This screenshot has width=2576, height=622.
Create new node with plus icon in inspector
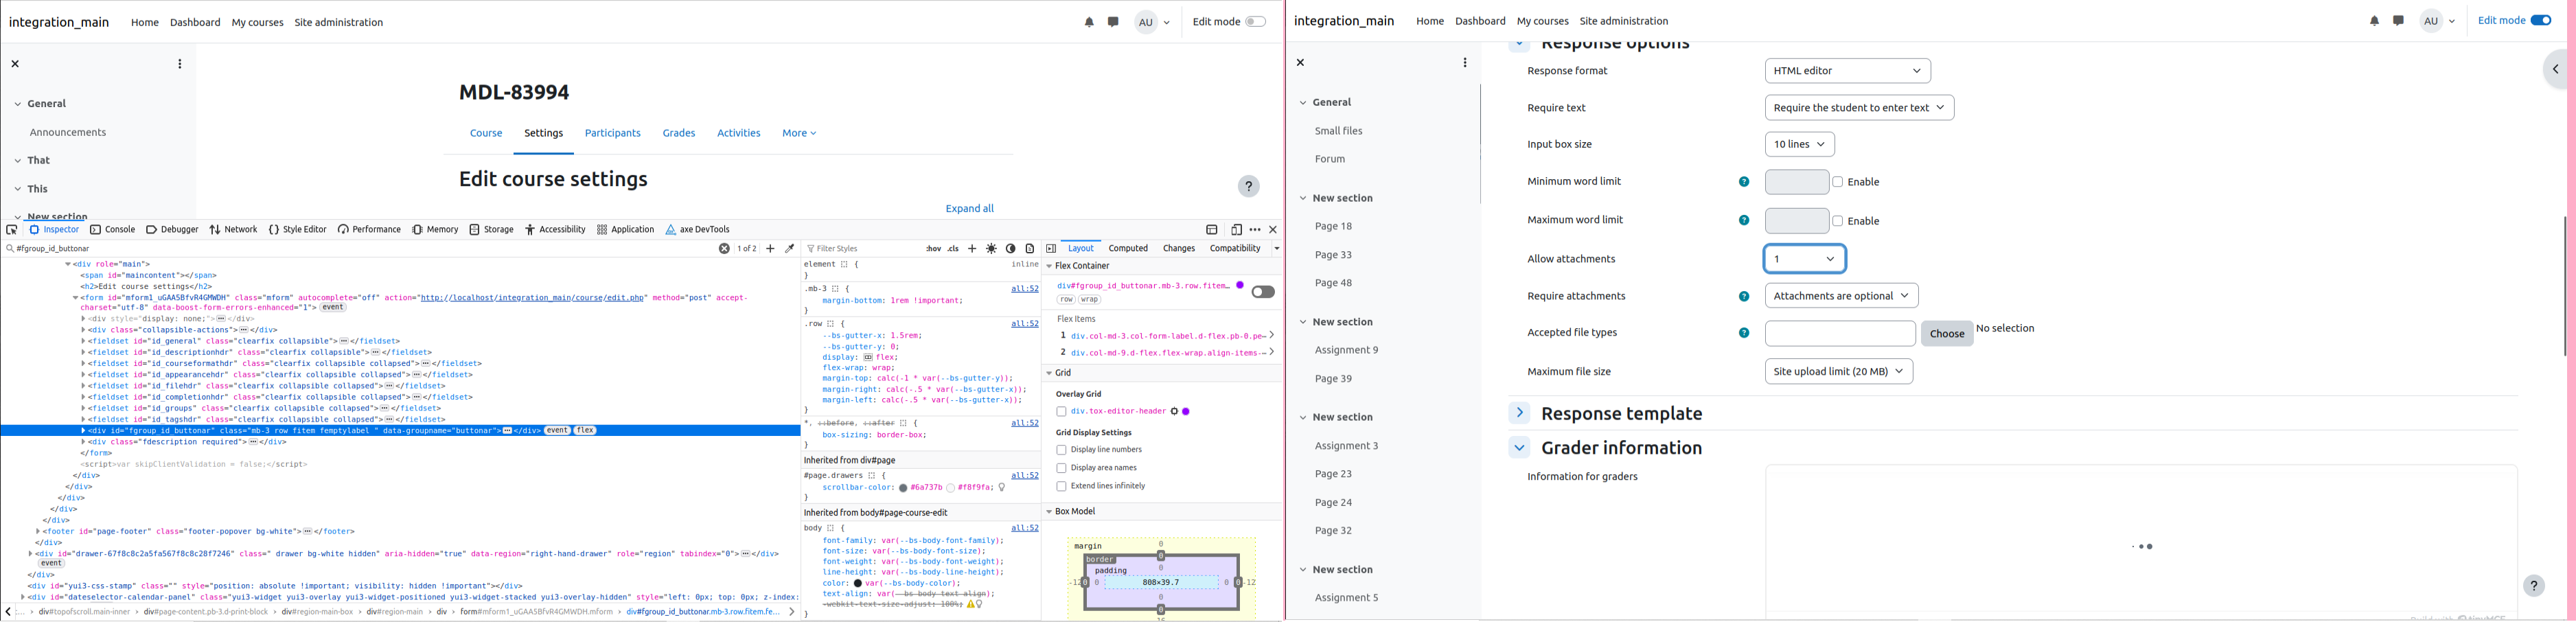point(770,249)
